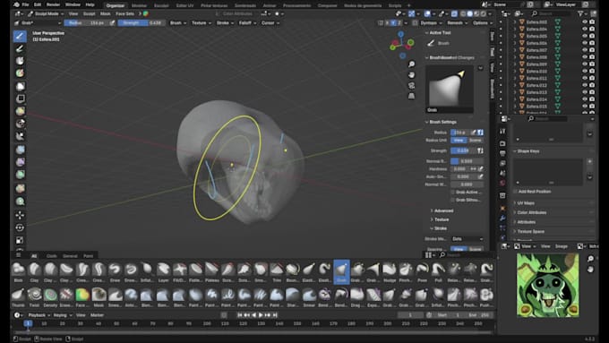Adjust the header Radius slider
Screen dimensions: 609x343
coord(86,23)
